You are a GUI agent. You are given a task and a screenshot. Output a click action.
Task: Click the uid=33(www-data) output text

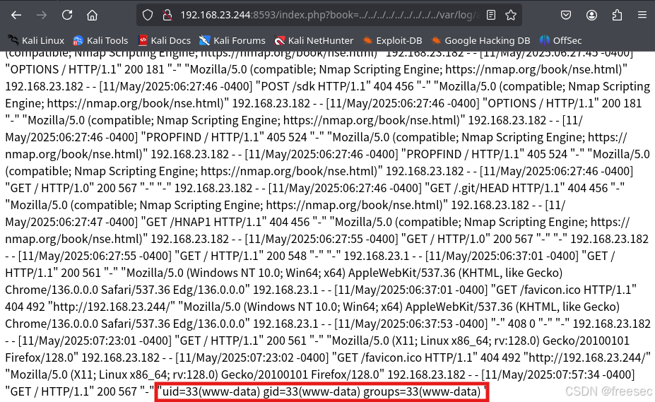[x=321, y=391]
